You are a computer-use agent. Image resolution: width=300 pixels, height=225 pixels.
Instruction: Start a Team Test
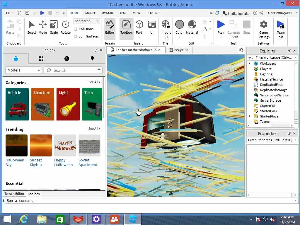tap(280, 29)
